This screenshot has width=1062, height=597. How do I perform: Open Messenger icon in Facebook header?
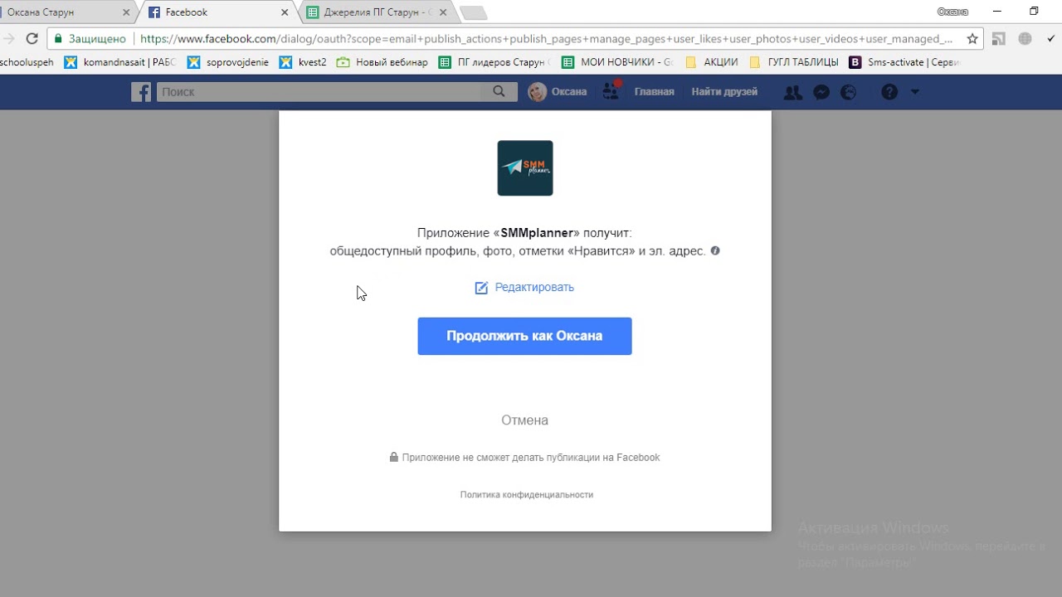point(821,93)
